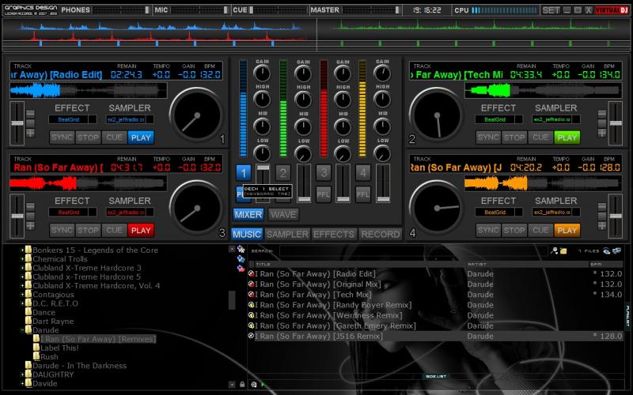Click the track icon beside Radio Edit
The width and height of the screenshot is (633, 395).
pyautogui.click(x=251, y=273)
